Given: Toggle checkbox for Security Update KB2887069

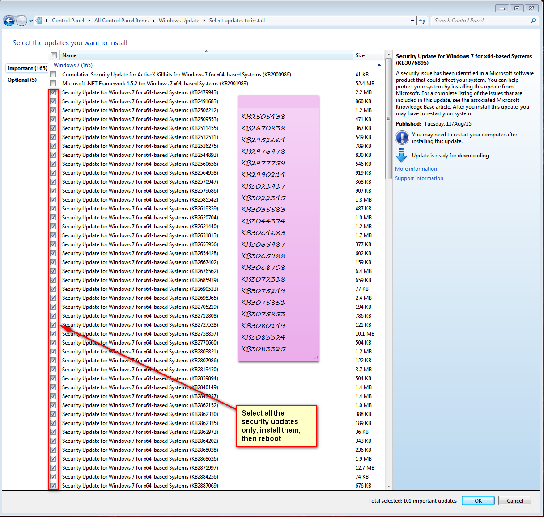Looking at the screenshot, I should [x=53, y=486].
